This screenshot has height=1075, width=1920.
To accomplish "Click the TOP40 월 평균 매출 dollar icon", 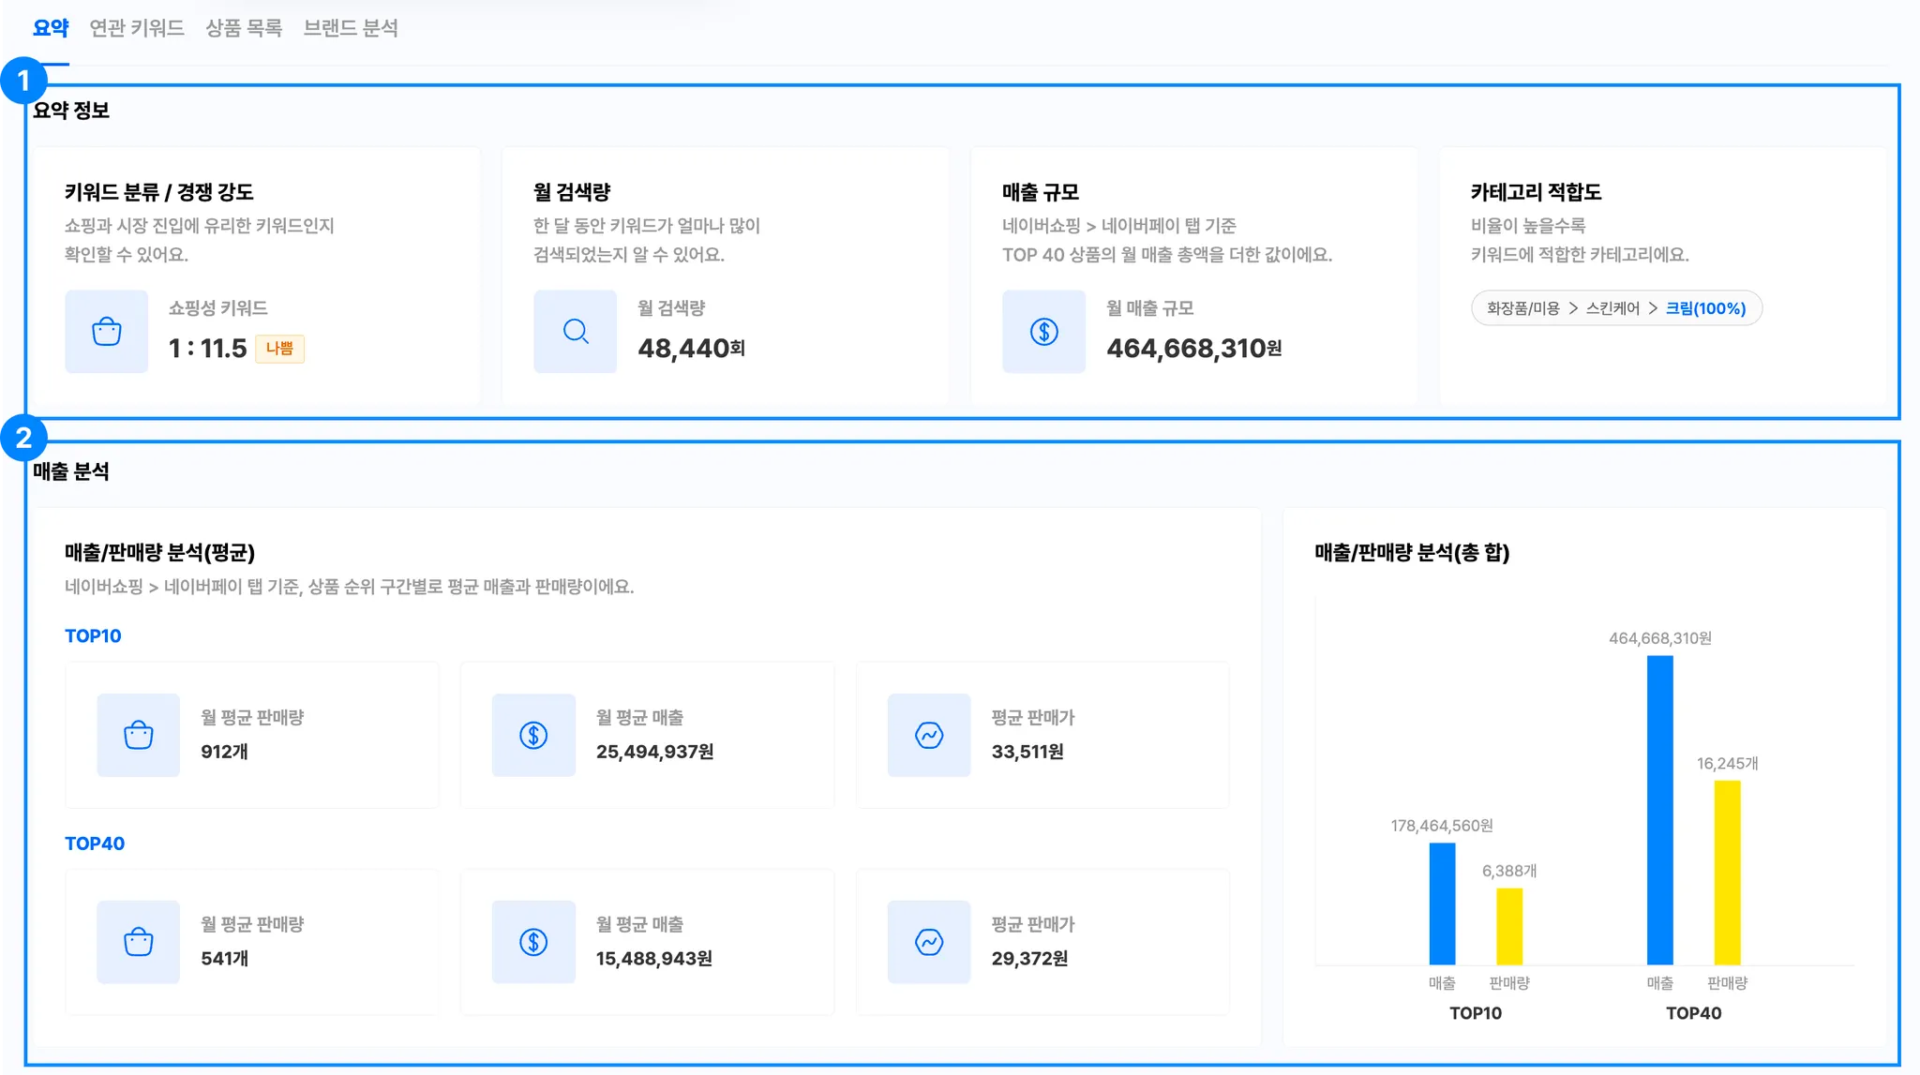I will pos(533,942).
